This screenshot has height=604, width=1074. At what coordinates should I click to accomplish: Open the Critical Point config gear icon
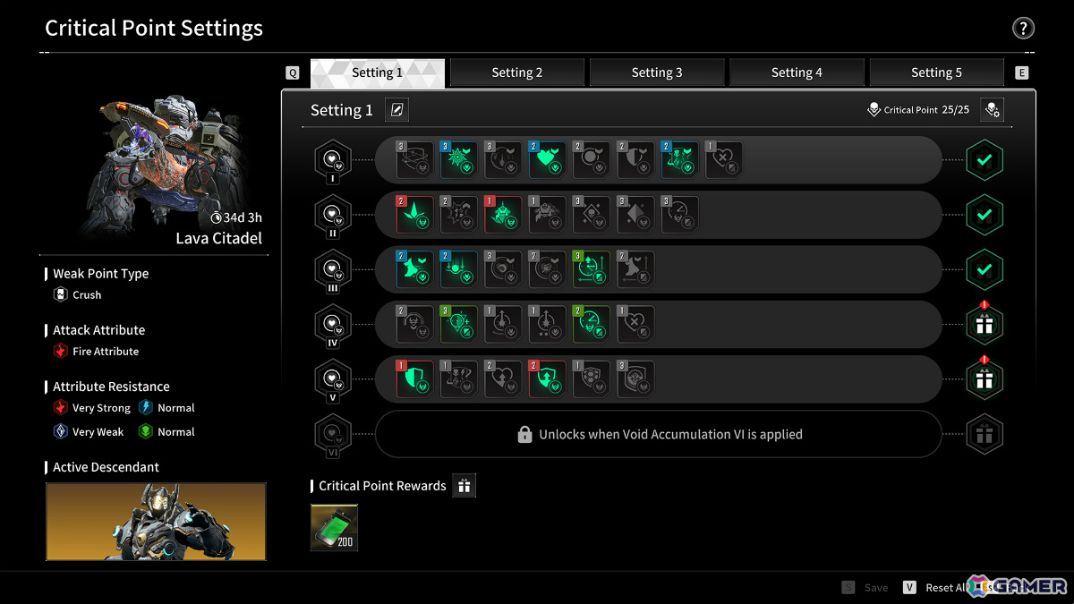pyautogui.click(x=992, y=110)
